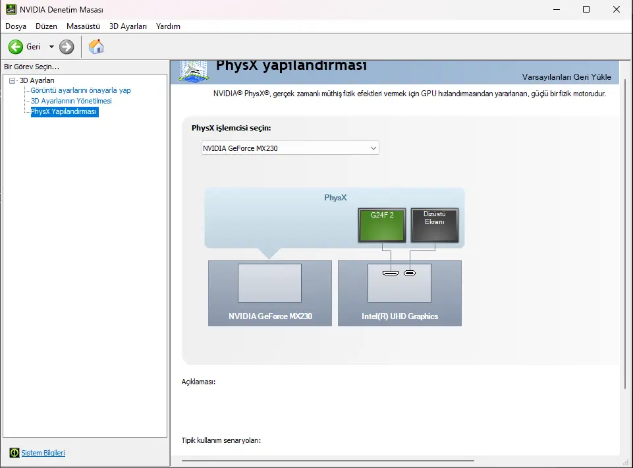Click the vertical scrollbar of the content pane
Viewport: 633px width, 468px height.
click(x=626, y=235)
